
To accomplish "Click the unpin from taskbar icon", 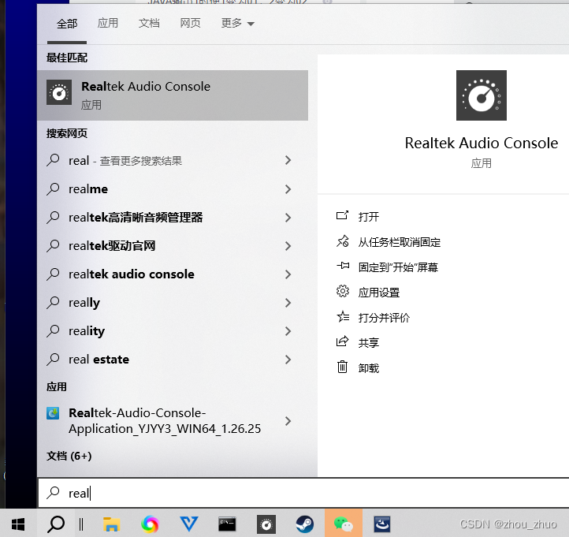I will point(342,241).
